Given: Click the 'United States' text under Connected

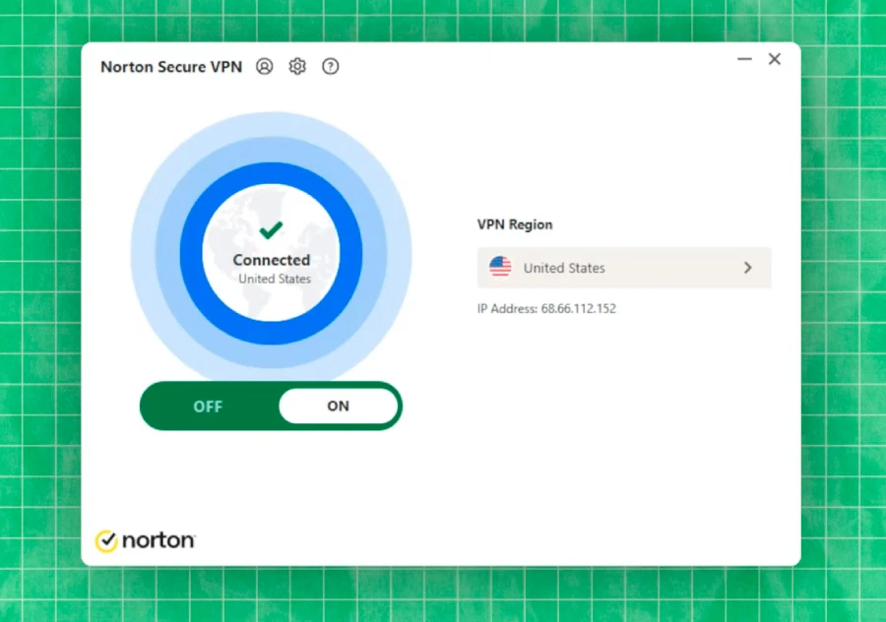Looking at the screenshot, I should tap(275, 279).
